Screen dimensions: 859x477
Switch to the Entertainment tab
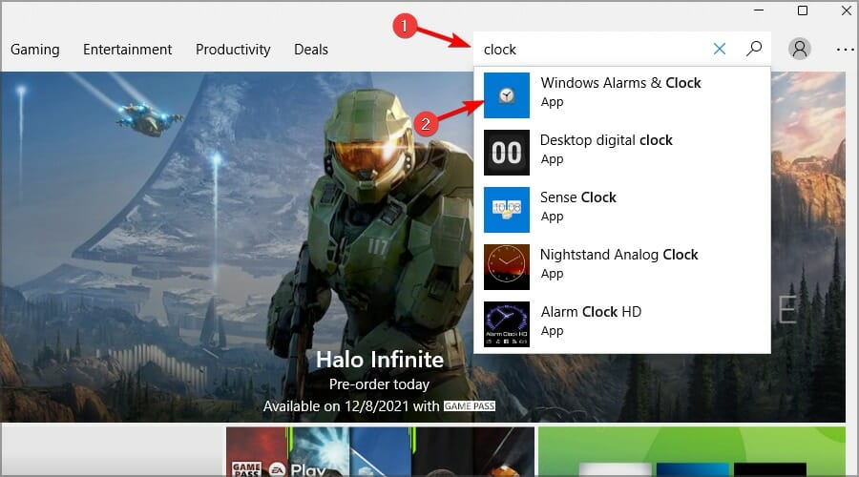tap(127, 50)
